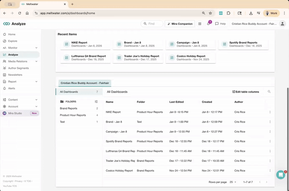Open the Chrome three-dot menu
The width and height of the screenshot is (289, 191).
tap(284, 13)
